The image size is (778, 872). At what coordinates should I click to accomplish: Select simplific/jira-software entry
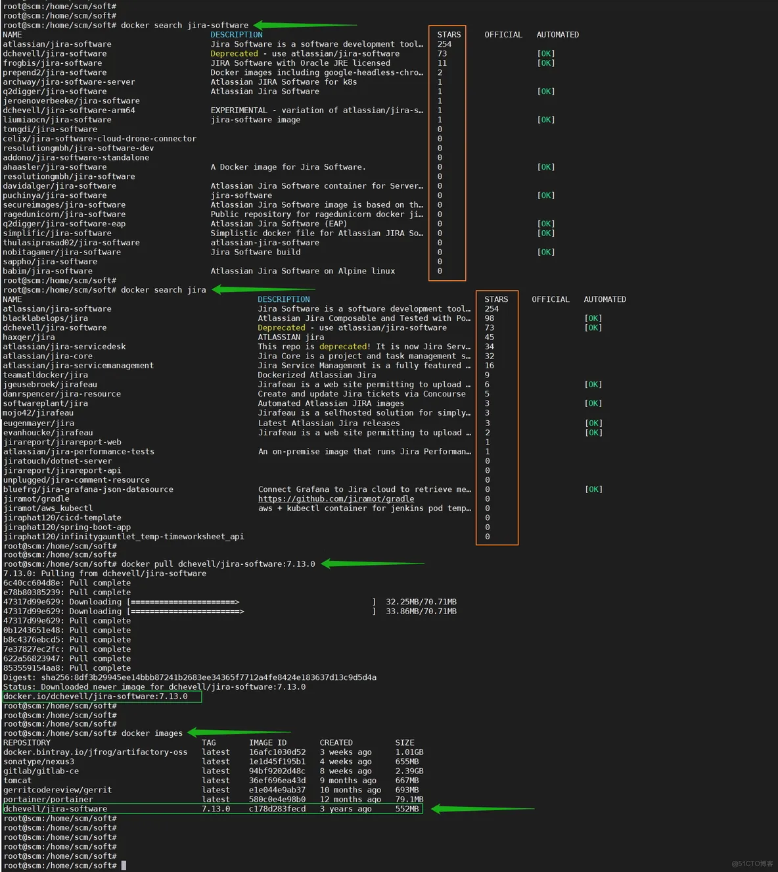click(57, 233)
